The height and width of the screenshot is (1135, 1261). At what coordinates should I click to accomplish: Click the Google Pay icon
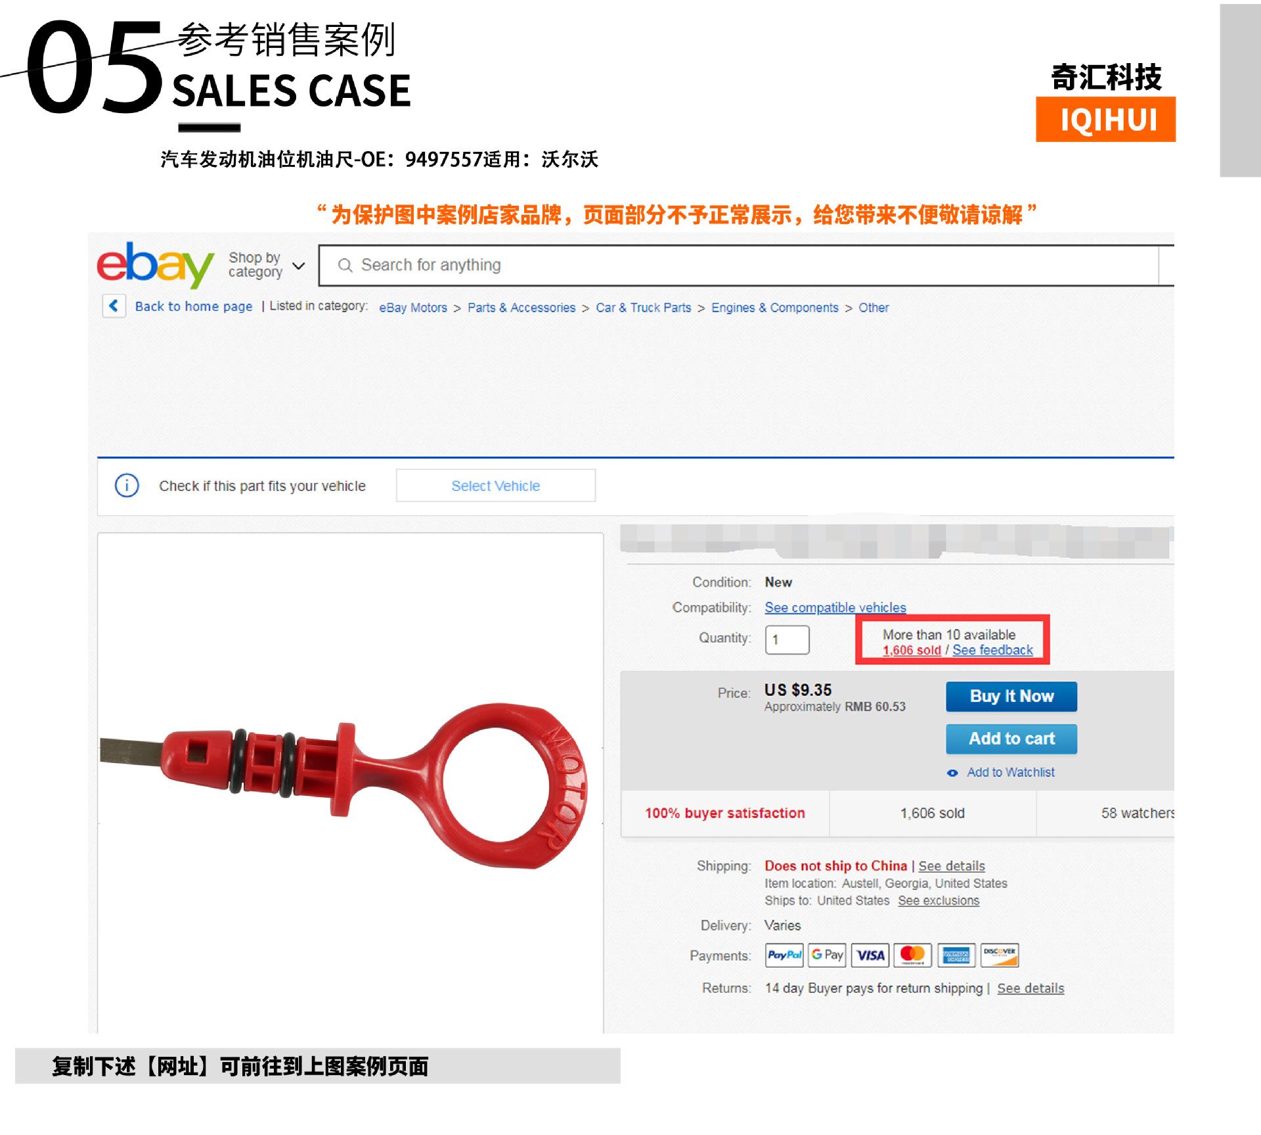828,955
